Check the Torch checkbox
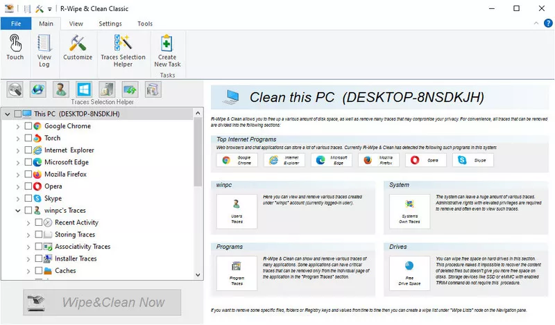The width and height of the screenshot is (555, 325). [28, 138]
